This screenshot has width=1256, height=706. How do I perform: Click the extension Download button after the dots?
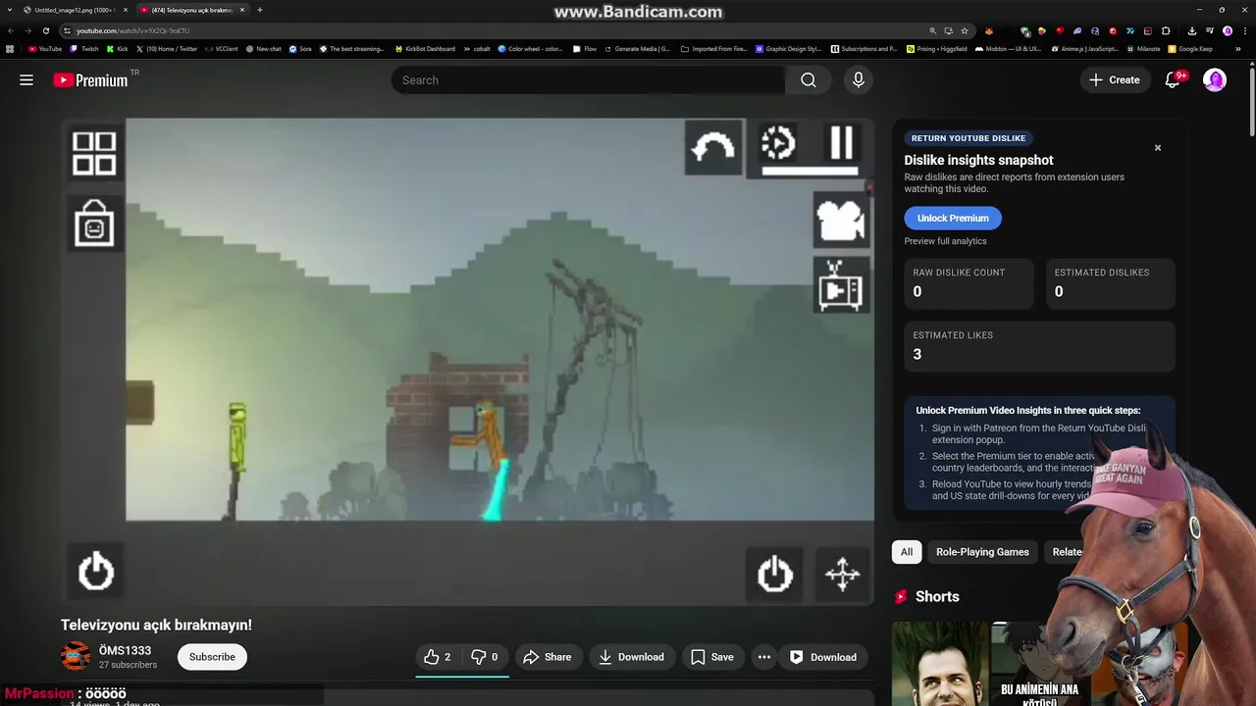point(823,657)
